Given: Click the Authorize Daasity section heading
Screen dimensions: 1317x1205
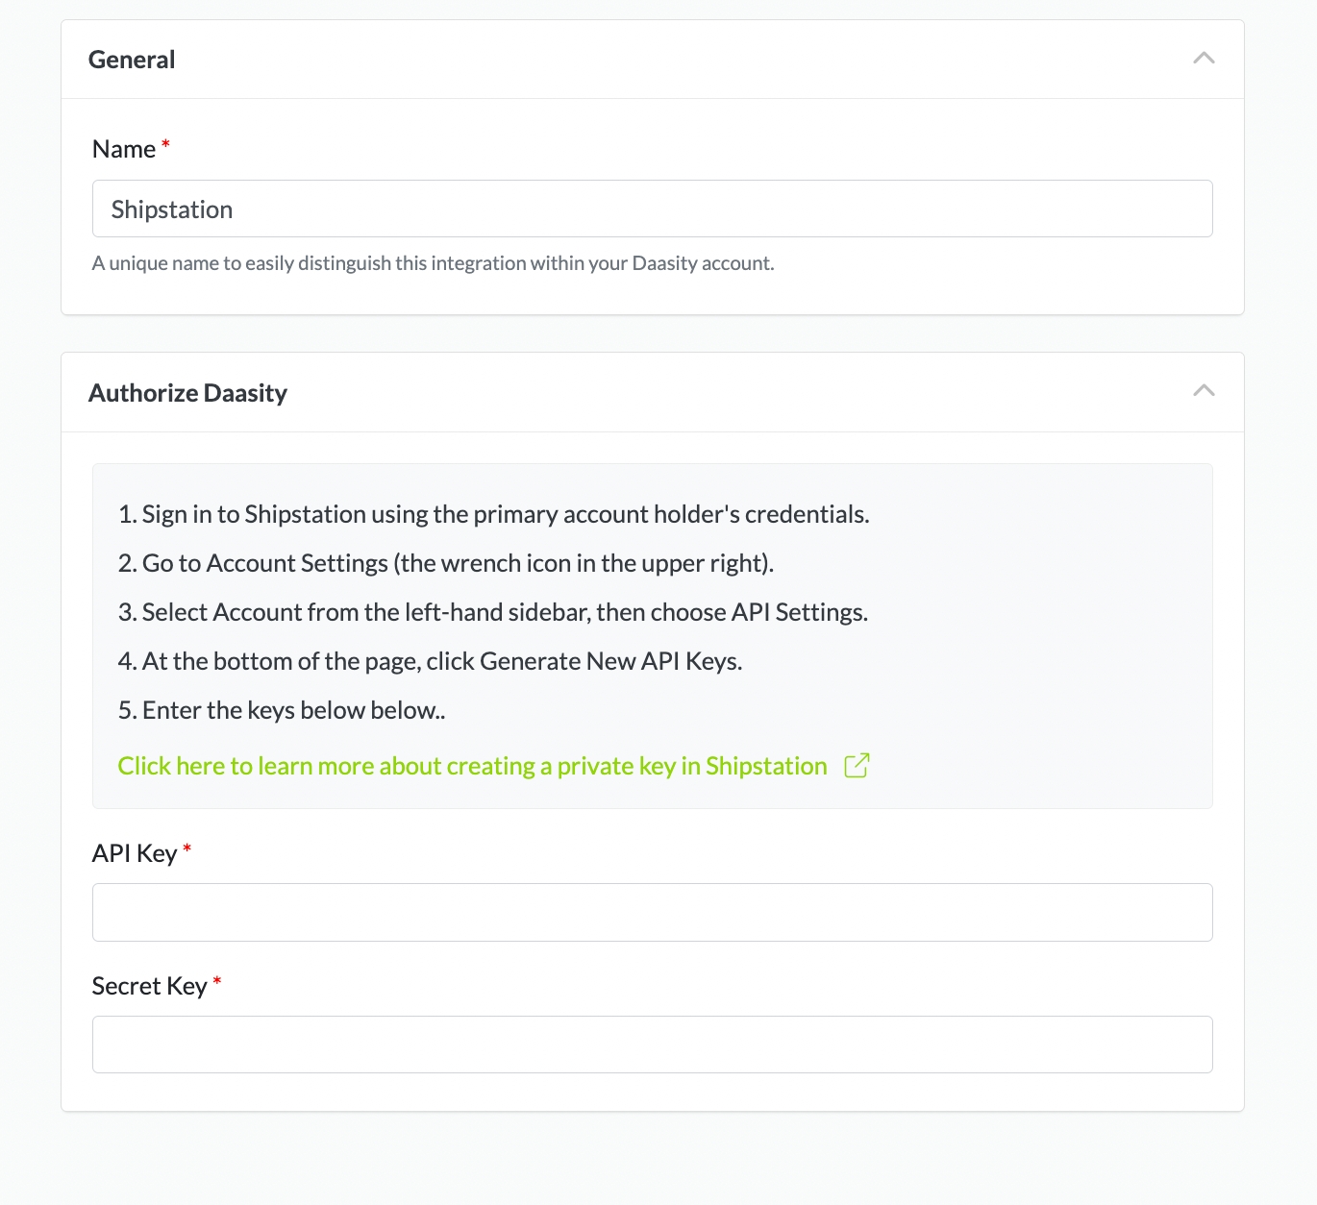Looking at the screenshot, I should click(x=187, y=393).
